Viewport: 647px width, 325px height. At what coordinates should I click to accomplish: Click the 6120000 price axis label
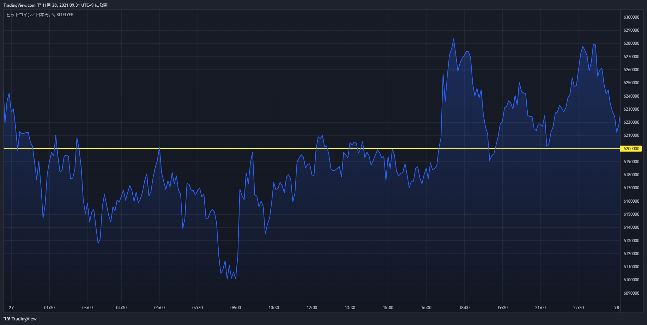[631, 254]
